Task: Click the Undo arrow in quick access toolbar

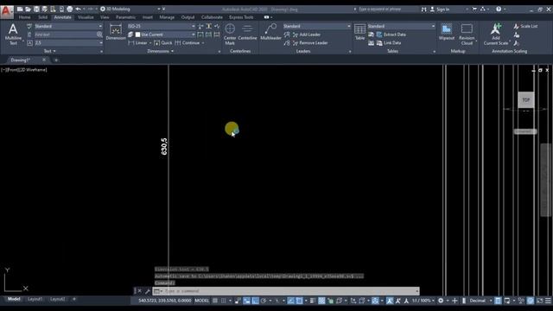Action: click(79, 9)
